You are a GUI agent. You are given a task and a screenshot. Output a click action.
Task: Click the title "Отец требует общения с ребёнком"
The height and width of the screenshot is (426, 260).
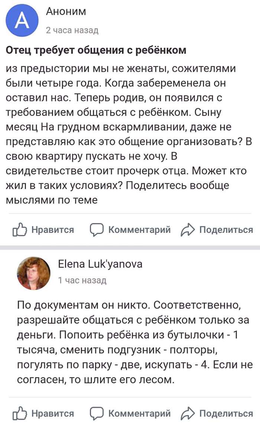[96, 50]
